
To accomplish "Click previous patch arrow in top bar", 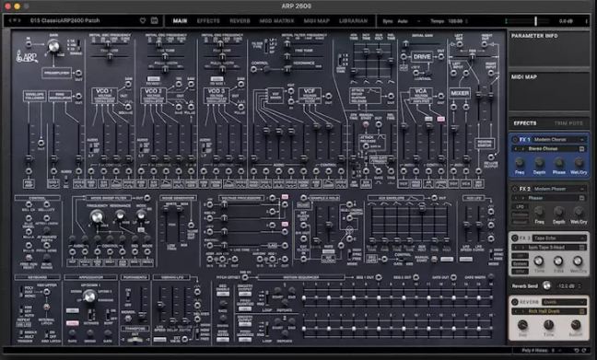I will pos(10,20).
